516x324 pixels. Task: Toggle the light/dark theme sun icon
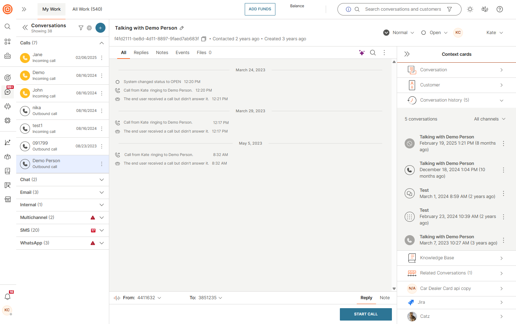pyautogui.click(x=470, y=9)
